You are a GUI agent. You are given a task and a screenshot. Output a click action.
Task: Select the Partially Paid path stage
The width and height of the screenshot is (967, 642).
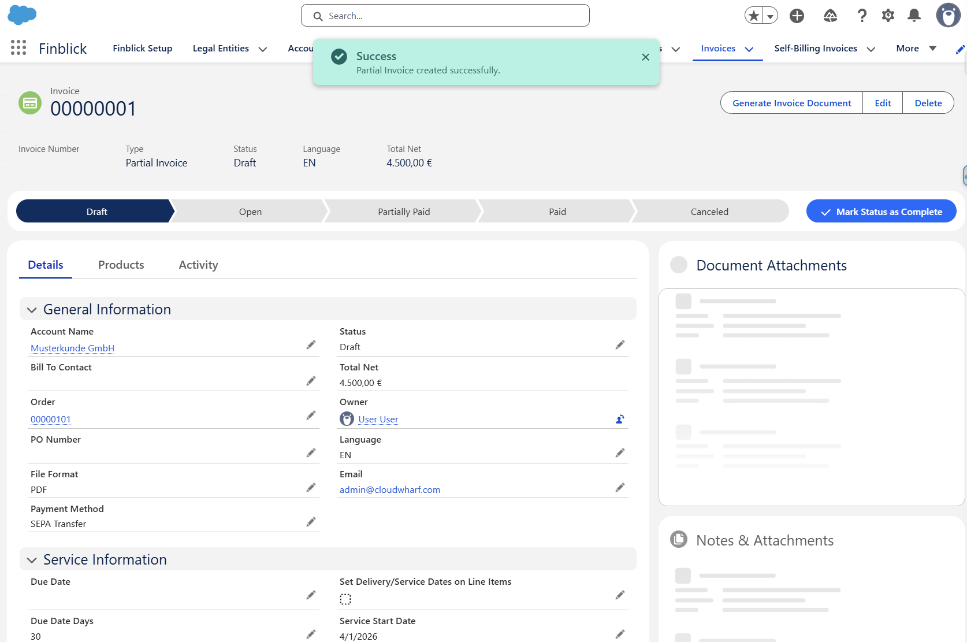point(404,211)
